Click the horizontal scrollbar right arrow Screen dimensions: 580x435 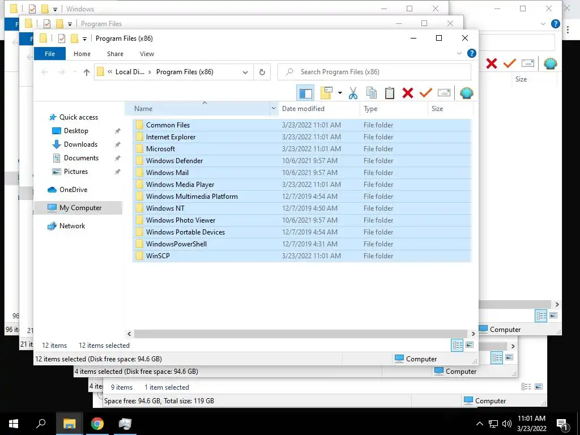[473, 334]
